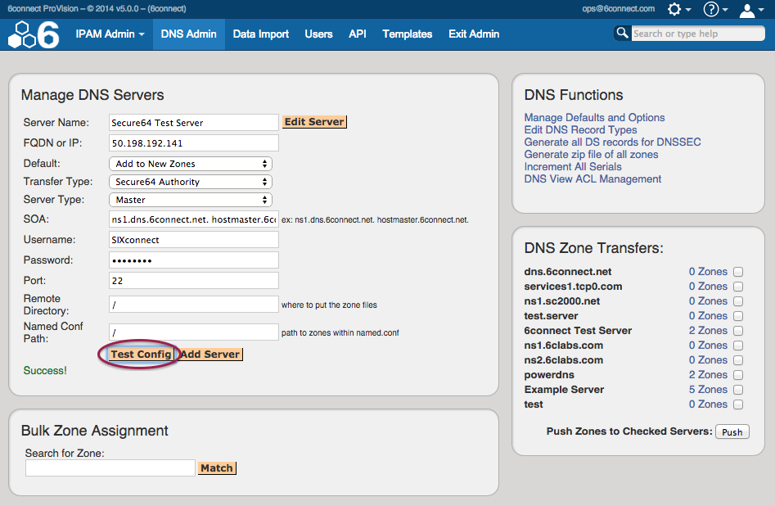Open 0 Zones link for dns.6connect.net
Screen dimensions: 775x506
708,272
